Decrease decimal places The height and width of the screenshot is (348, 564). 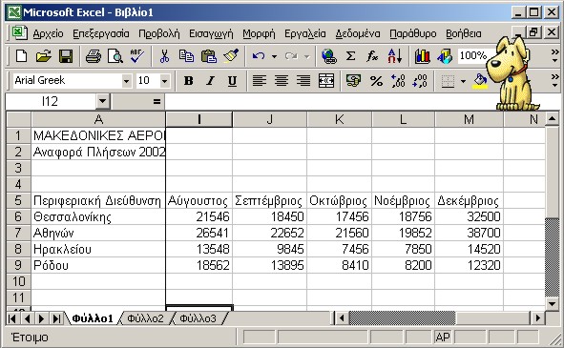(420, 81)
